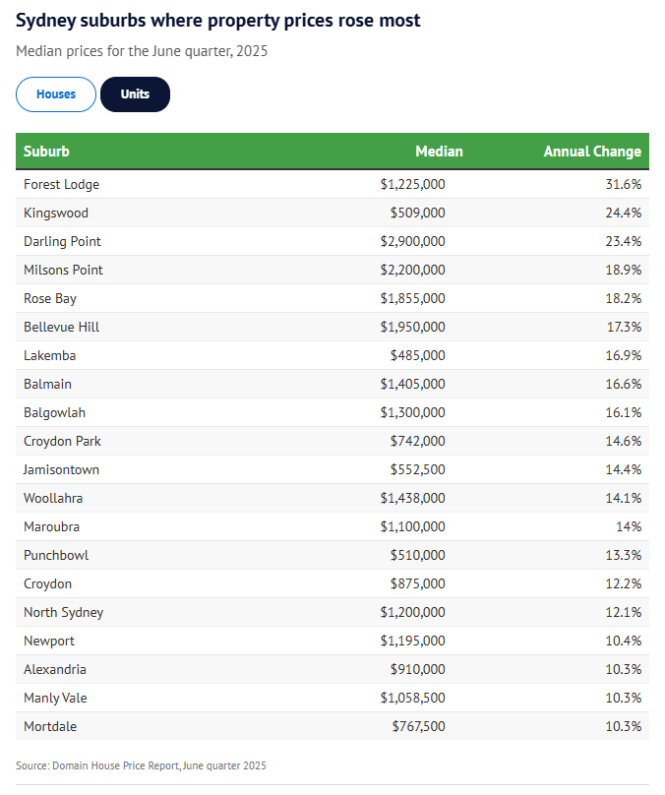Image resolution: width=665 pixels, height=795 pixels.
Task: Select the Forest Lodge row
Action: (61, 184)
